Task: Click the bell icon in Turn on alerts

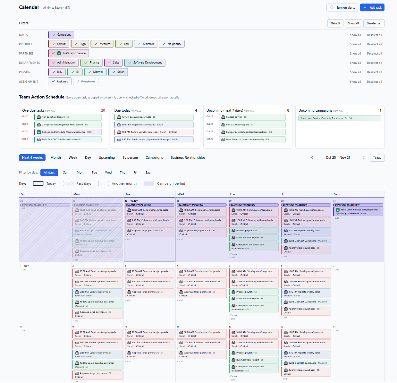Action: tap(332, 7)
